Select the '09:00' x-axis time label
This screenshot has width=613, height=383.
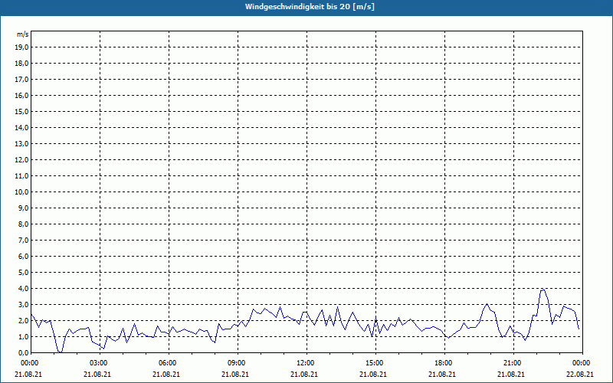click(x=238, y=363)
